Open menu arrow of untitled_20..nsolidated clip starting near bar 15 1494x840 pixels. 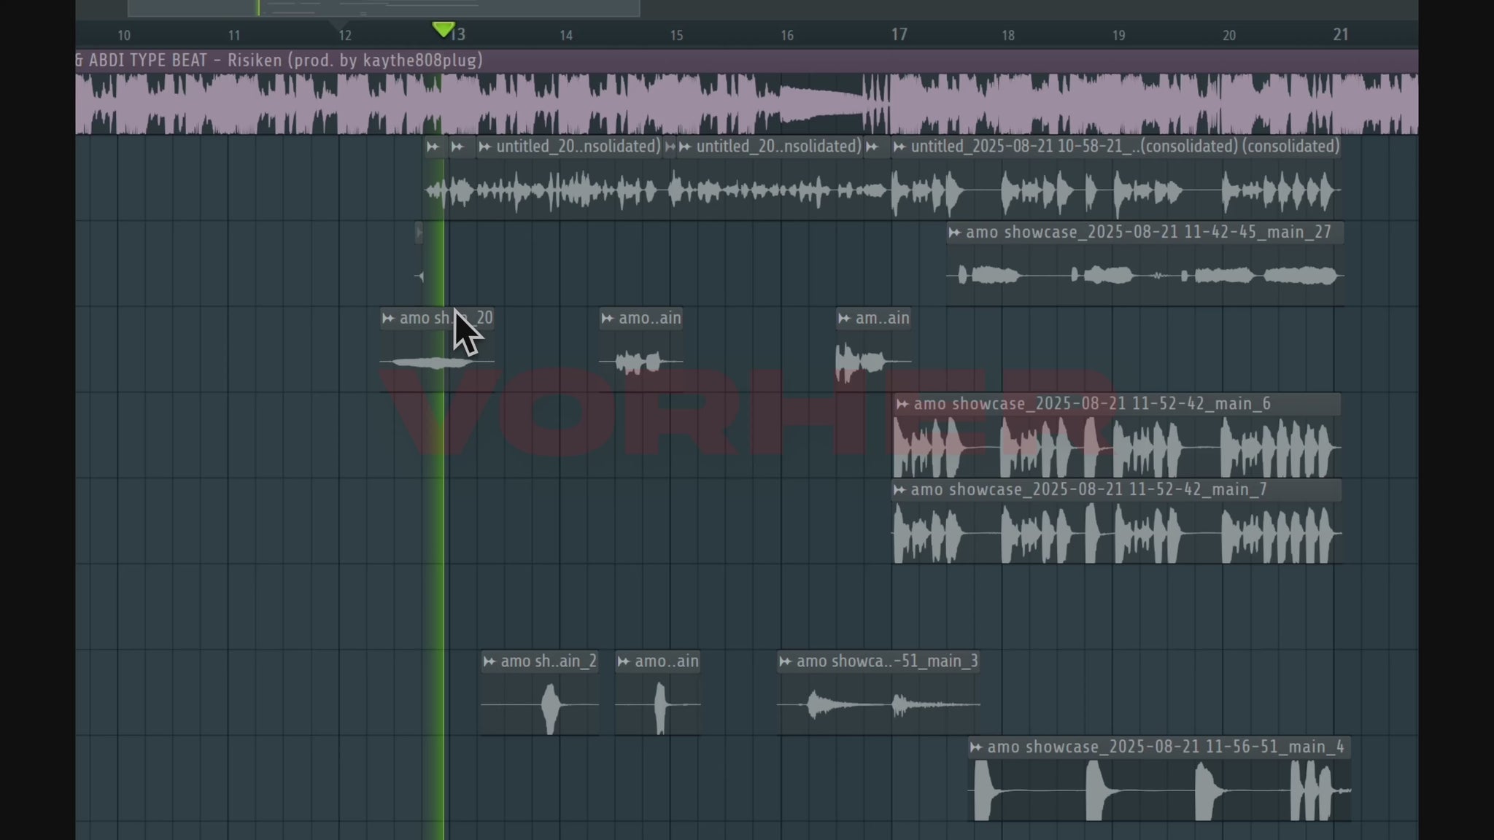pos(685,147)
